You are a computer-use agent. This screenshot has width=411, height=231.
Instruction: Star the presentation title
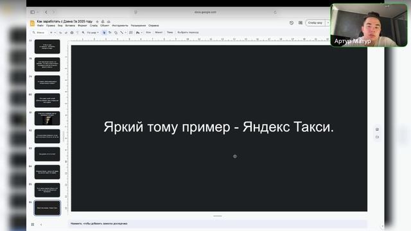97,21
